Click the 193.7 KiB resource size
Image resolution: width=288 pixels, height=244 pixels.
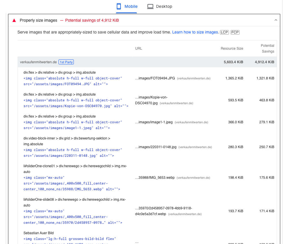click(x=236, y=211)
